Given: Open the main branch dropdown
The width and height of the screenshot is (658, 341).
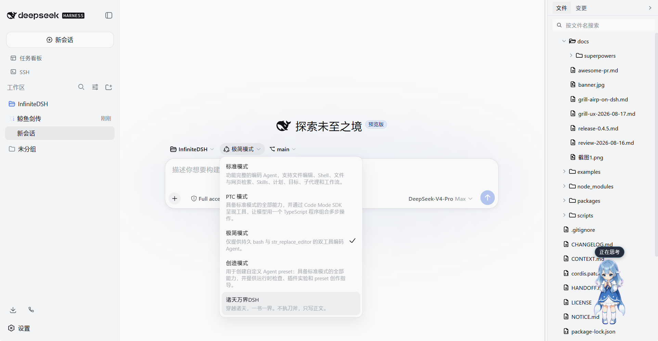Looking at the screenshot, I should (x=283, y=149).
